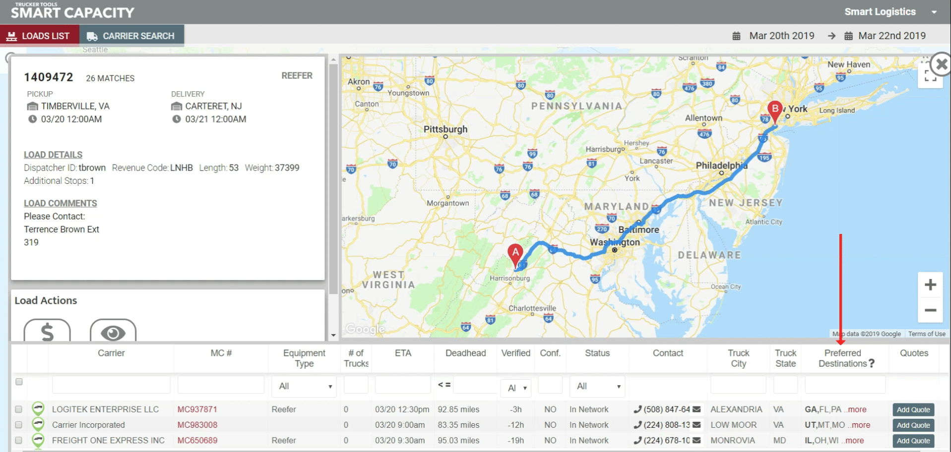951x452 pixels.
Task: Toggle the select-all carriers checkbox
Action: 19,382
